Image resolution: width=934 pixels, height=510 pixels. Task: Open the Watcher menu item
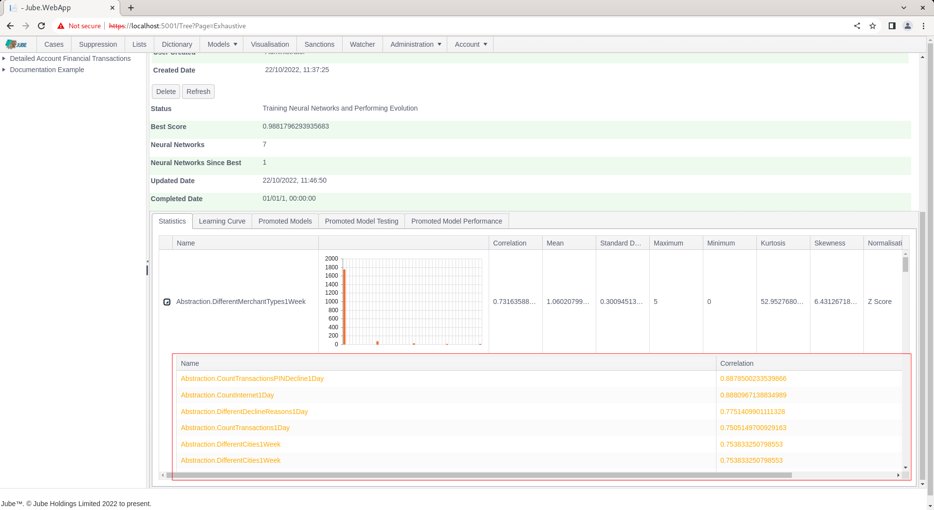363,44
